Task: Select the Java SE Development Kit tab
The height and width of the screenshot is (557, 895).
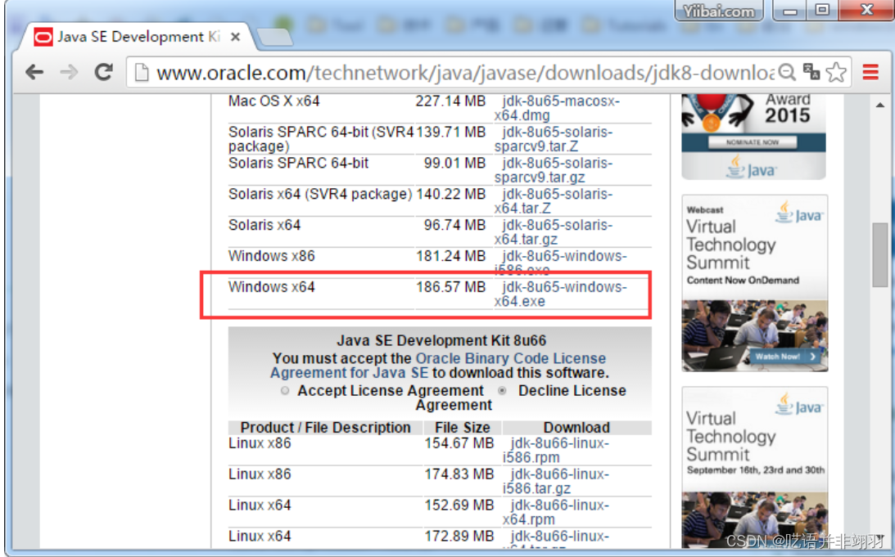Action: tap(137, 37)
